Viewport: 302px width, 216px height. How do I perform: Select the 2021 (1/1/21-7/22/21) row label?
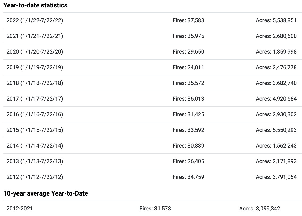[35, 36]
